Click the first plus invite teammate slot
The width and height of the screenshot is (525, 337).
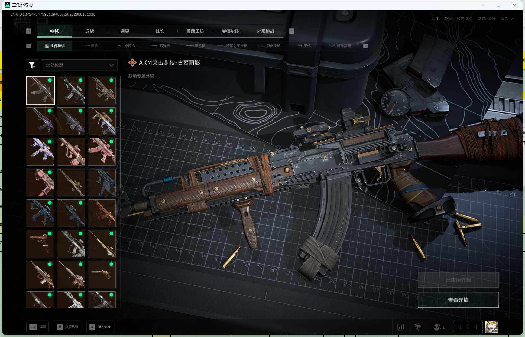pyautogui.click(x=460, y=327)
